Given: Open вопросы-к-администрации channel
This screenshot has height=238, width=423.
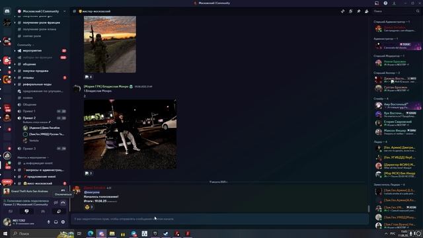Looking at the screenshot, I should (x=41, y=170).
